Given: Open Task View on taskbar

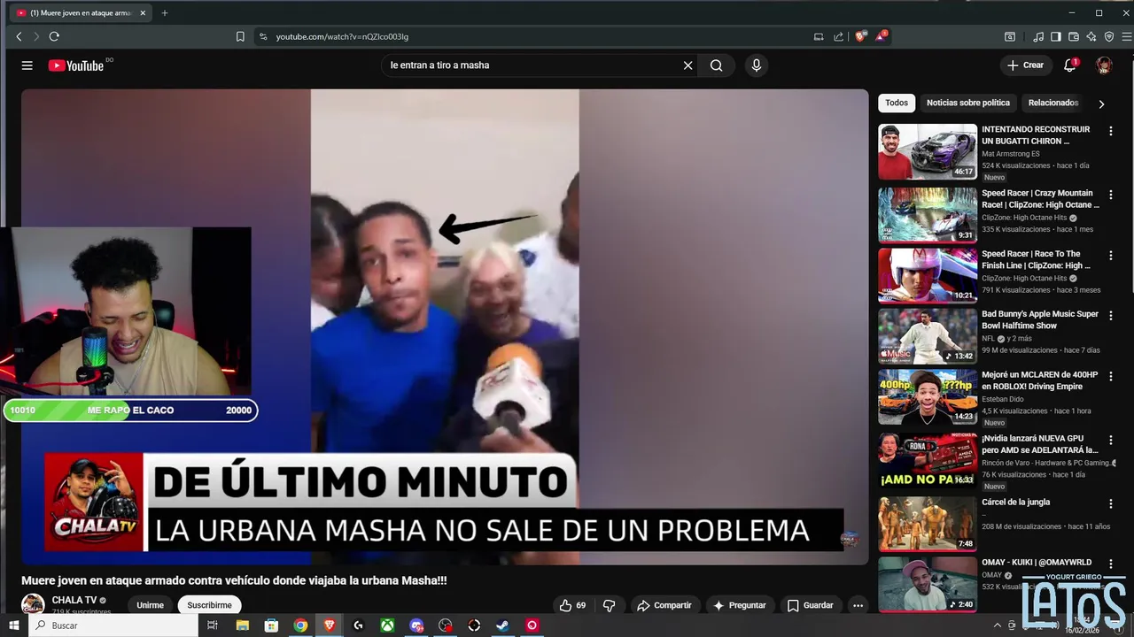Looking at the screenshot, I should click(213, 625).
